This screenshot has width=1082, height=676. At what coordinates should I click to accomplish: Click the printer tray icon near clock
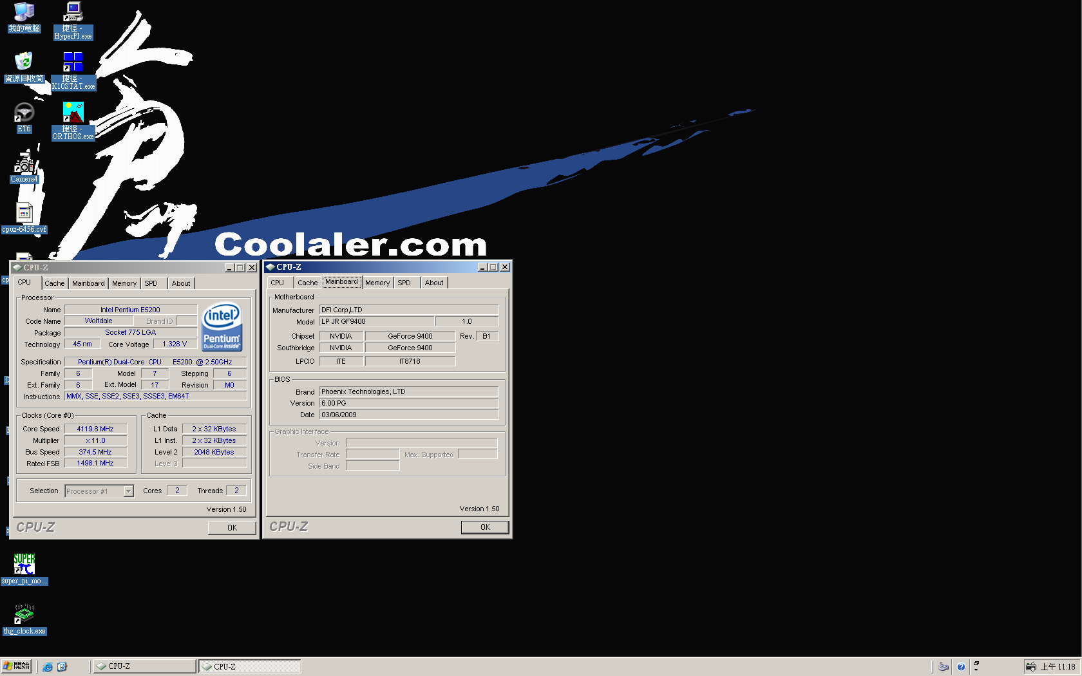(x=1031, y=667)
